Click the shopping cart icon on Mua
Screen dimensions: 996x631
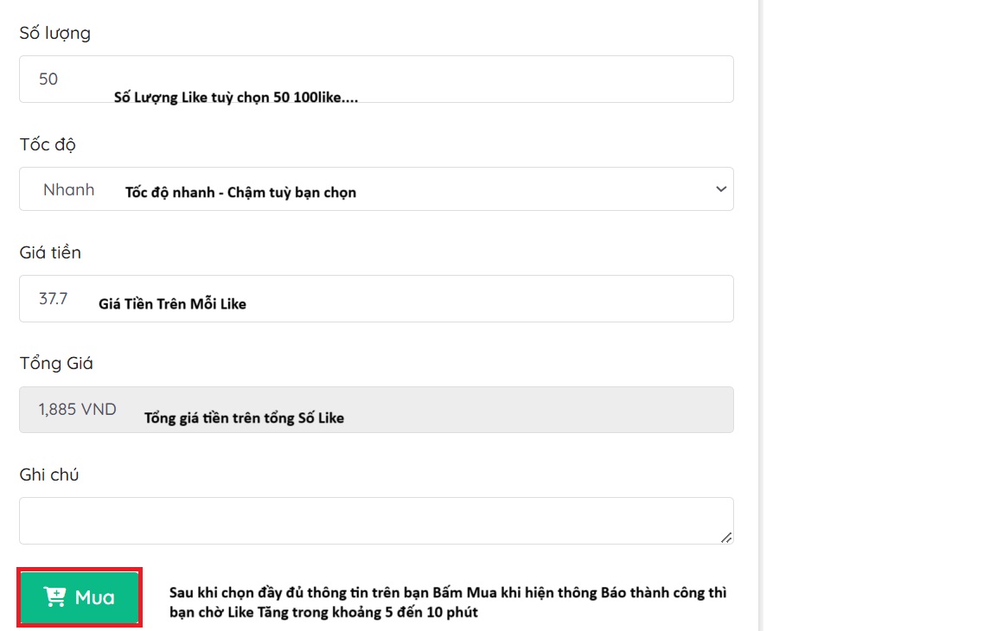point(55,597)
